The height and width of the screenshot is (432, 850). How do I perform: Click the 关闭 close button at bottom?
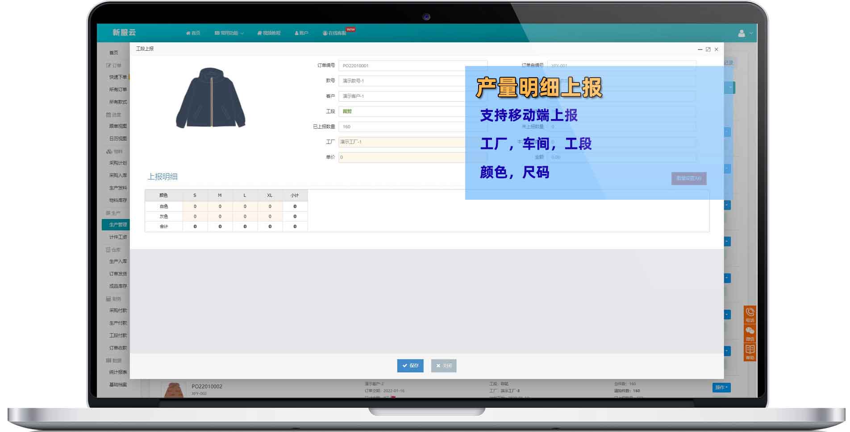[x=443, y=366]
